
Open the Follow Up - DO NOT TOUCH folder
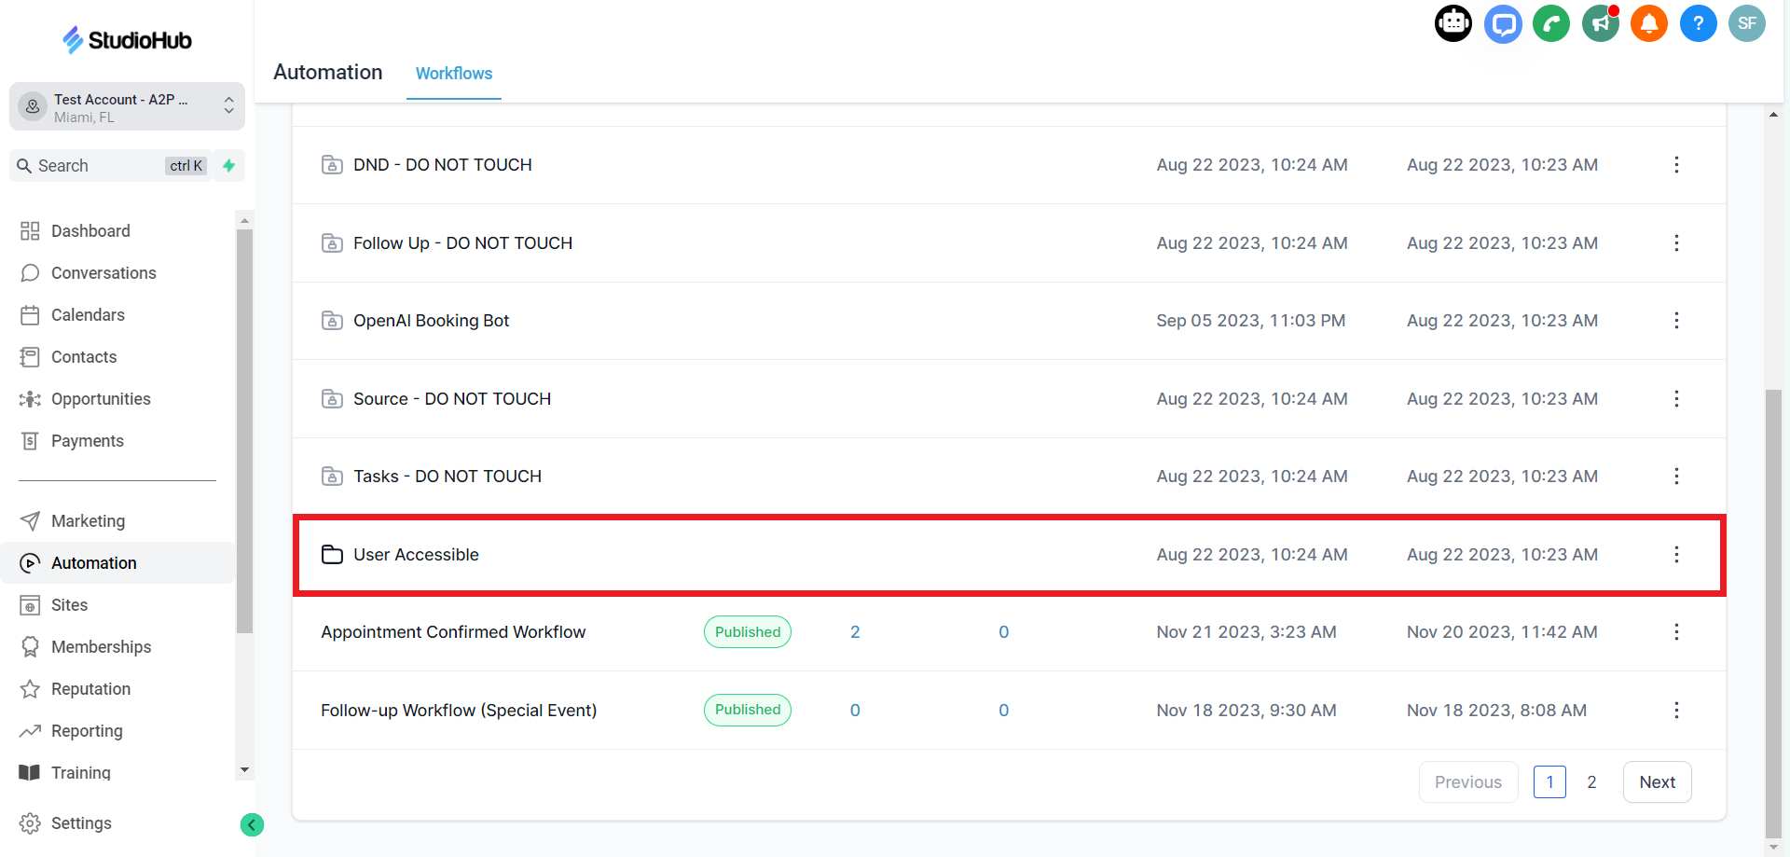462,242
